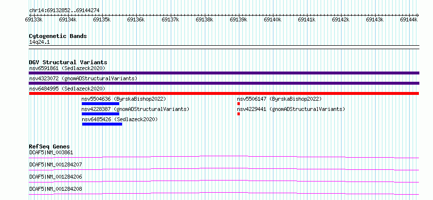Click the 69144k ruler tick label
The image size is (433, 200).
pyautogui.click(x=409, y=19)
